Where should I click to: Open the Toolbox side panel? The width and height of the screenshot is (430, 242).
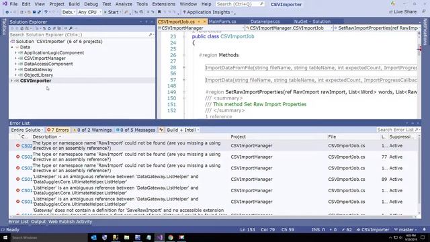tap(4, 27)
